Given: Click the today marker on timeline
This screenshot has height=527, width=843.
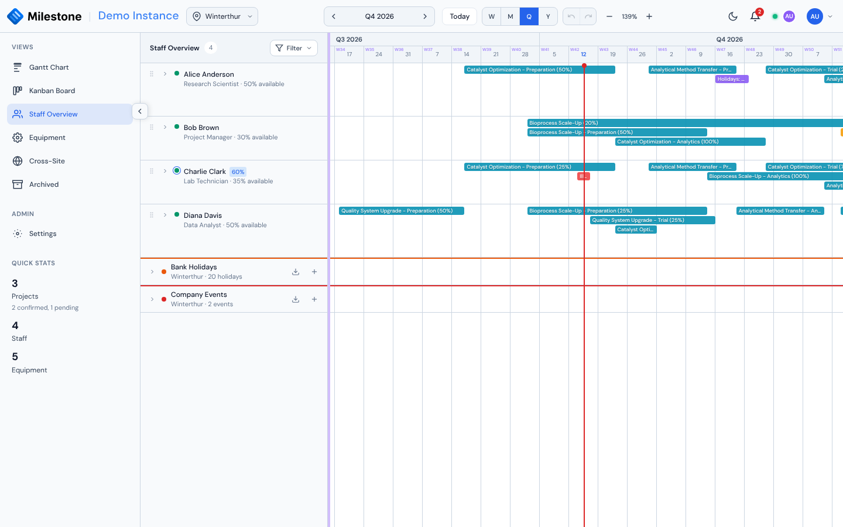Looking at the screenshot, I should click(x=584, y=66).
